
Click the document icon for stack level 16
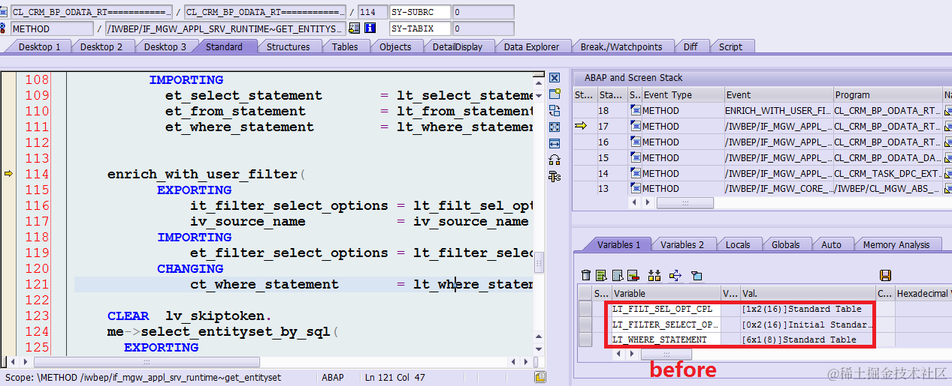coord(635,142)
